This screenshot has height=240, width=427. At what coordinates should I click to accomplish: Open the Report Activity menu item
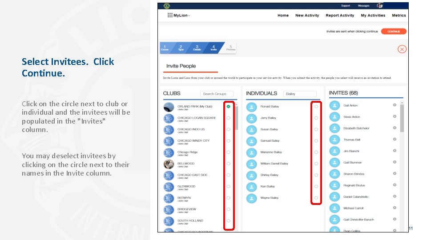point(340,16)
